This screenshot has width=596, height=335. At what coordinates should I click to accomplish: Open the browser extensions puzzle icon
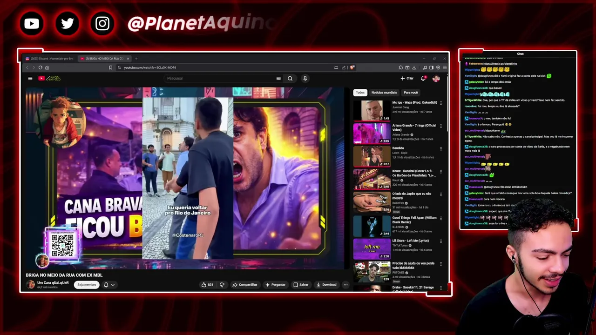pyautogui.click(x=400, y=68)
